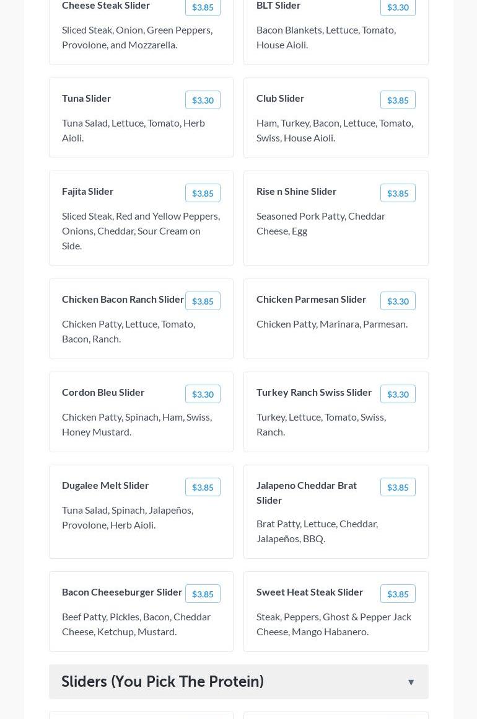This screenshot has width=477, height=719.
Task: Select the Sweet Heat Steak Slider price
Action: pos(398,594)
